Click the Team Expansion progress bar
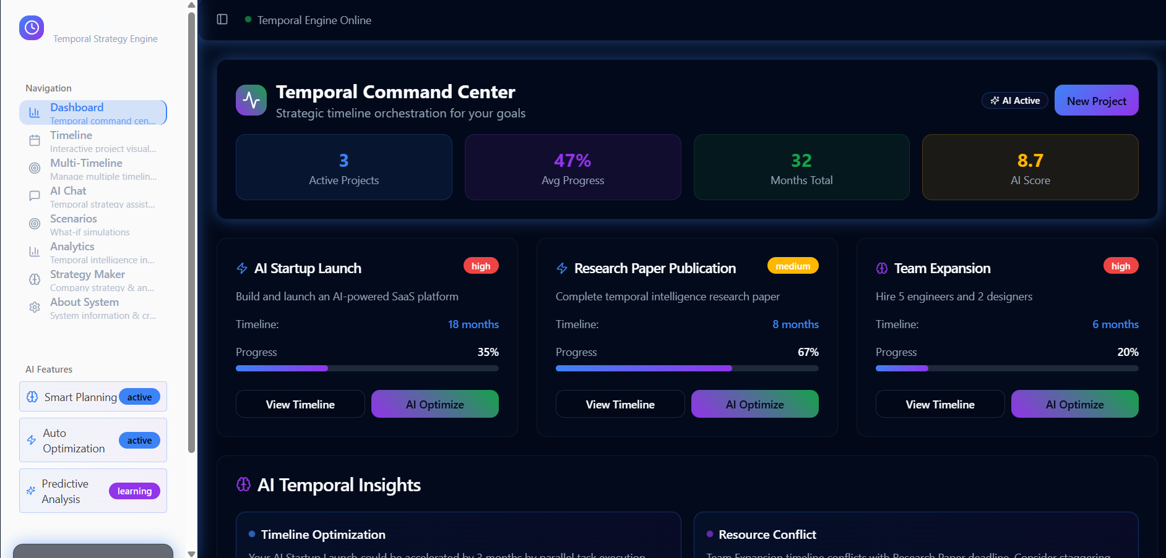Screen dimensions: 1166x558 tap(1006, 368)
